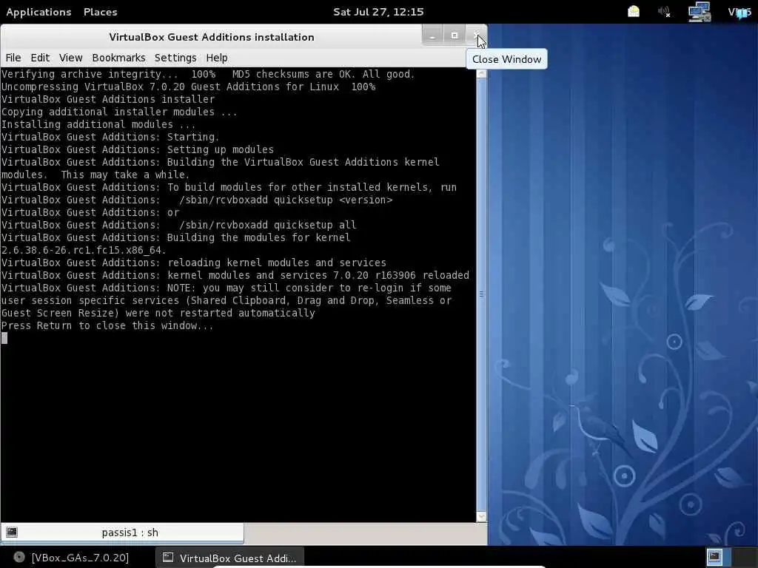This screenshot has height=568, width=758.
Task: Click the disc icon in taskbar
Action: coord(19,558)
